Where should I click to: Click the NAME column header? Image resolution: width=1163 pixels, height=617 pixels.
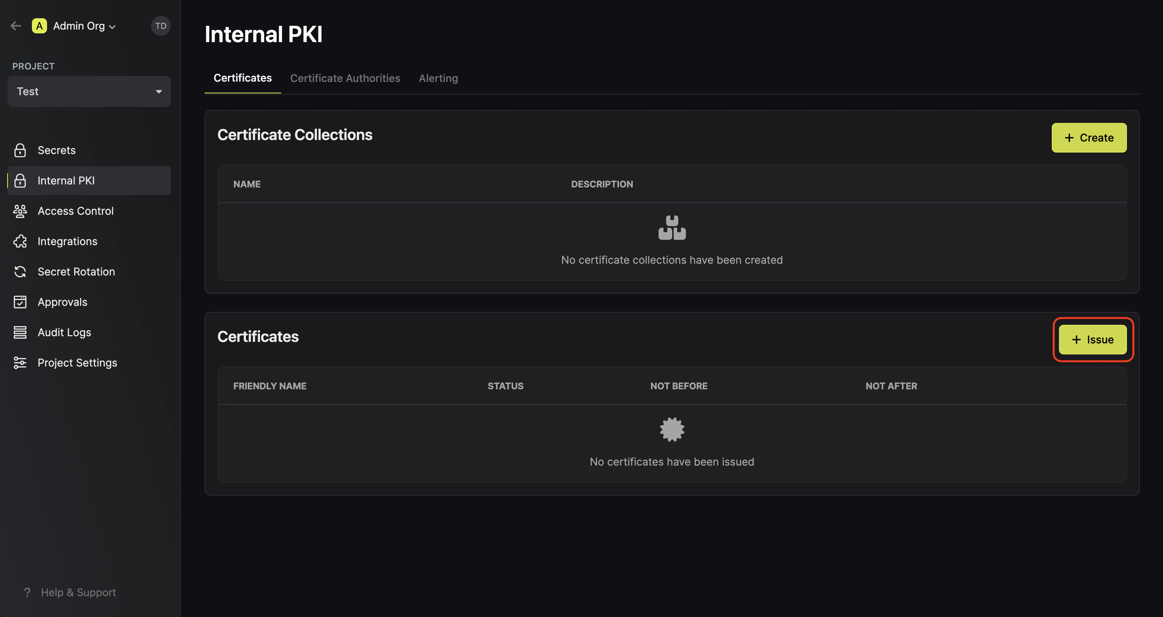[247, 184]
